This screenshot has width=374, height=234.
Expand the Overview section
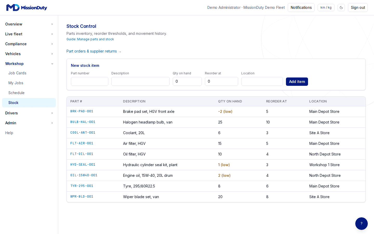click(29, 24)
